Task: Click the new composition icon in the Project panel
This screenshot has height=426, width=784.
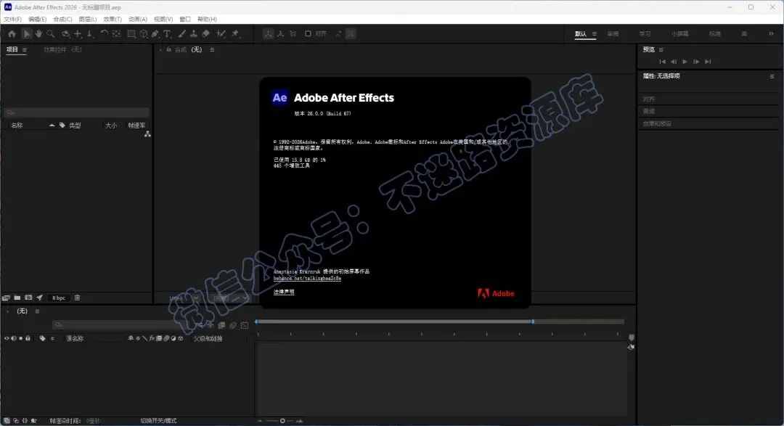Action: 28,298
